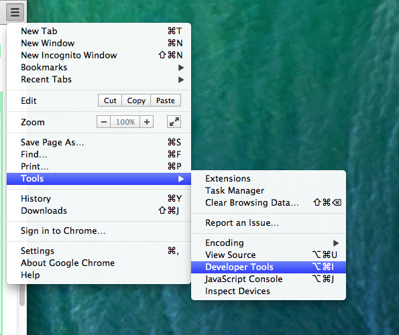Expand the Recent Tabs submenu arrow
The width and height of the screenshot is (399, 335).
[181, 80]
